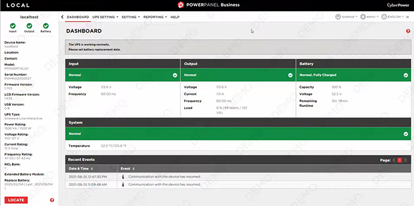Click frequency rating '47-53 / 57-63 Hz'
This screenshot has height=206, width=414.
pos(17,158)
